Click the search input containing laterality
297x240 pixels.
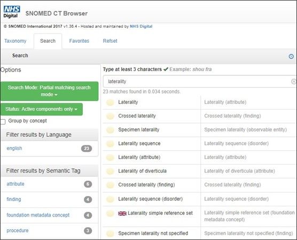click(199, 82)
